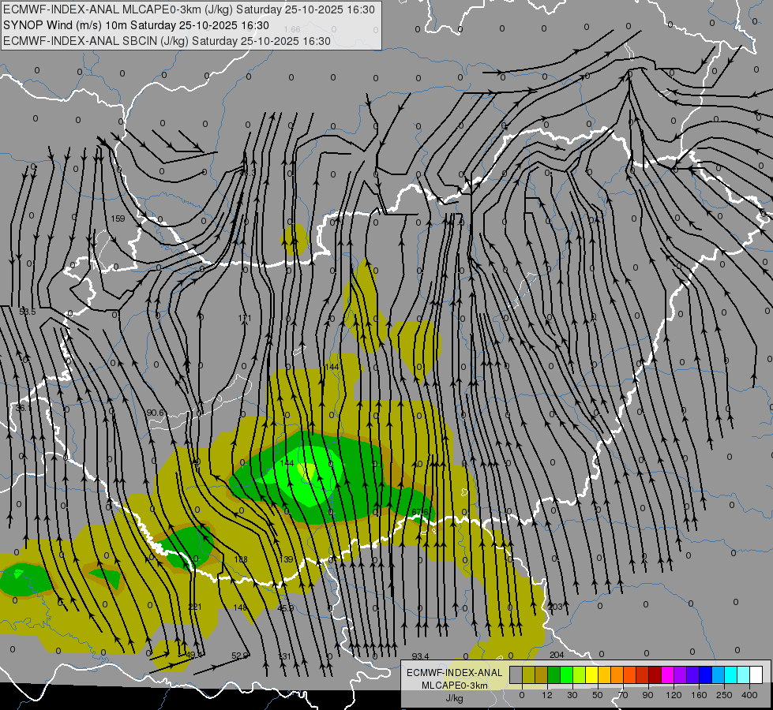Click the MLCAPE0-3km header line
Image resolution: width=773 pixels, height=710 pixels.
coord(189,9)
